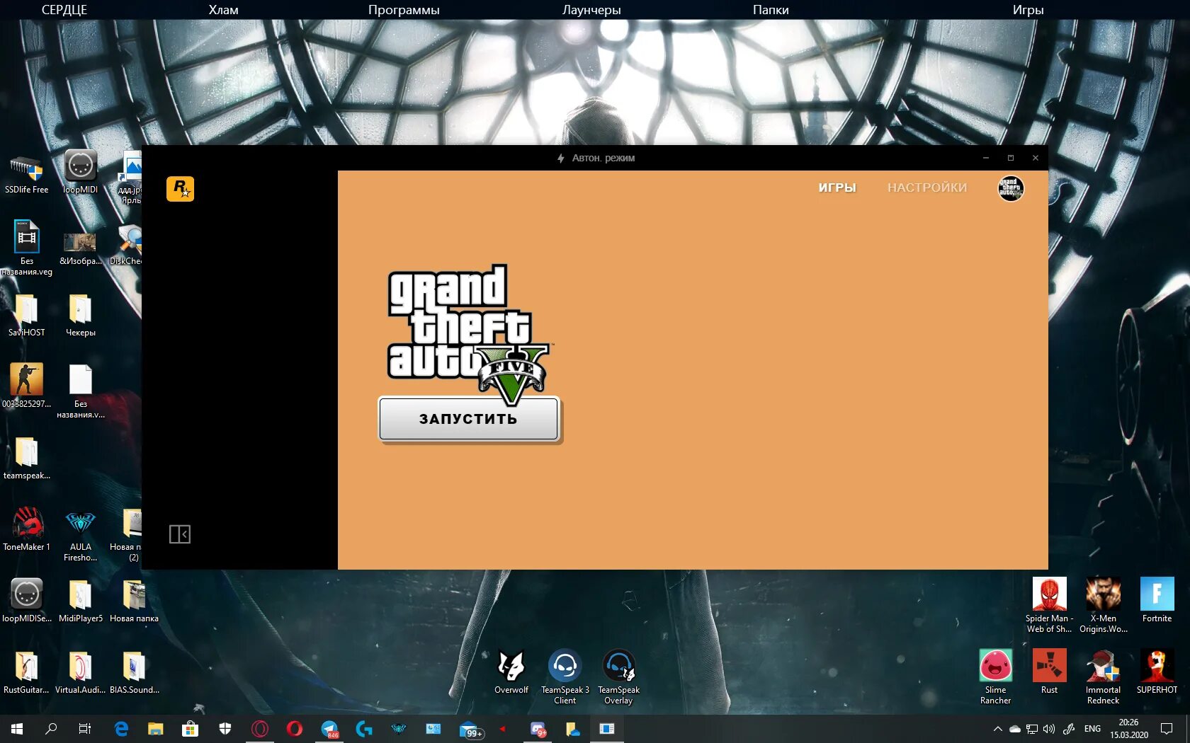Select the X-Men Origins.Wo... desktop icon
Viewport: 1190px width, 743px height.
[x=1104, y=606]
